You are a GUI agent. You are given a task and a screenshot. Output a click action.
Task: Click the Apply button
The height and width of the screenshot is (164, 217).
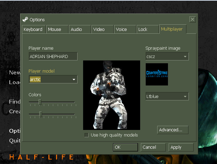click(181, 147)
